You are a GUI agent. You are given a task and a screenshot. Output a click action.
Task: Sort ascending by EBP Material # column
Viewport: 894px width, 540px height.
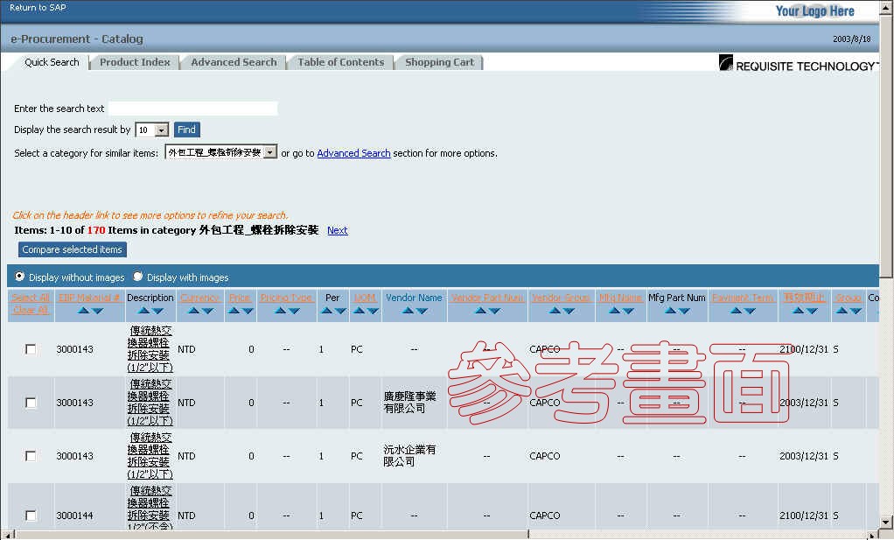point(83,311)
